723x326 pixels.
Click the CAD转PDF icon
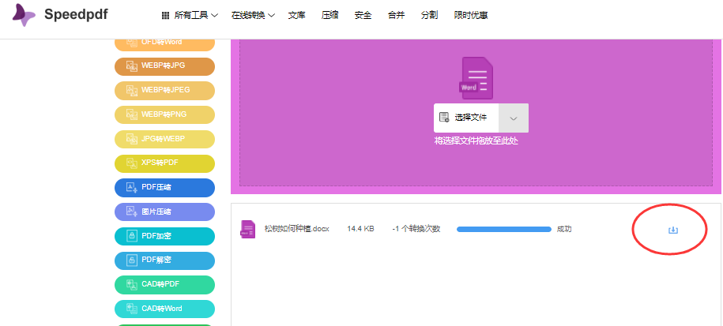click(x=132, y=284)
